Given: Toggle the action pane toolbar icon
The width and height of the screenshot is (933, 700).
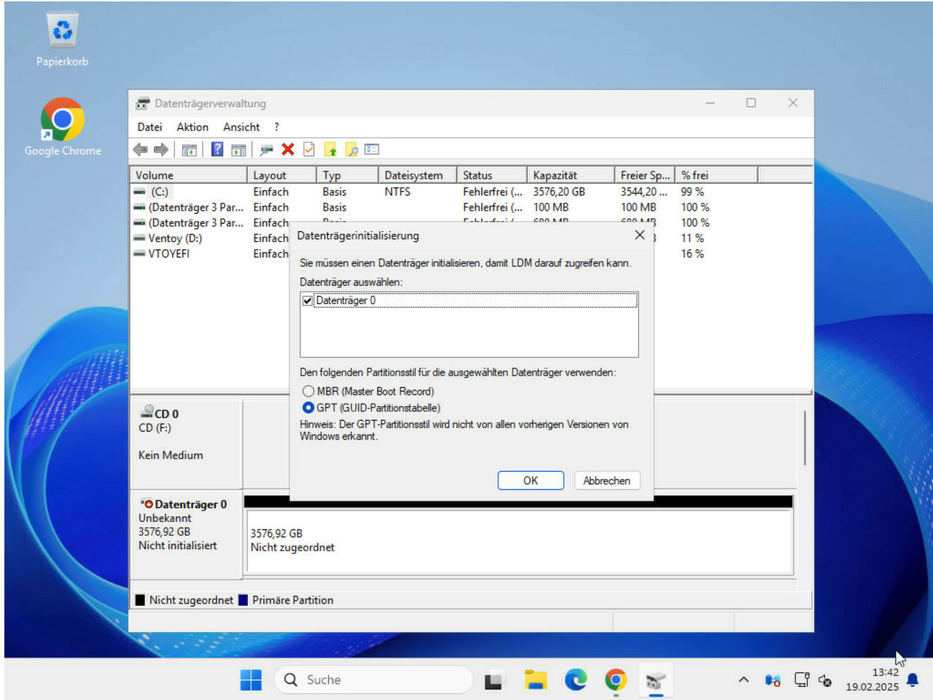Looking at the screenshot, I should (x=239, y=150).
